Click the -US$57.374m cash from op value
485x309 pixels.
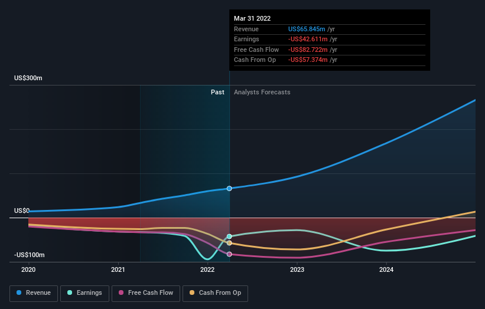tap(308, 60)
